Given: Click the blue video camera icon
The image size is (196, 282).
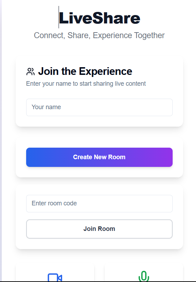Looking at the screenshot, I should coord(55,277).
